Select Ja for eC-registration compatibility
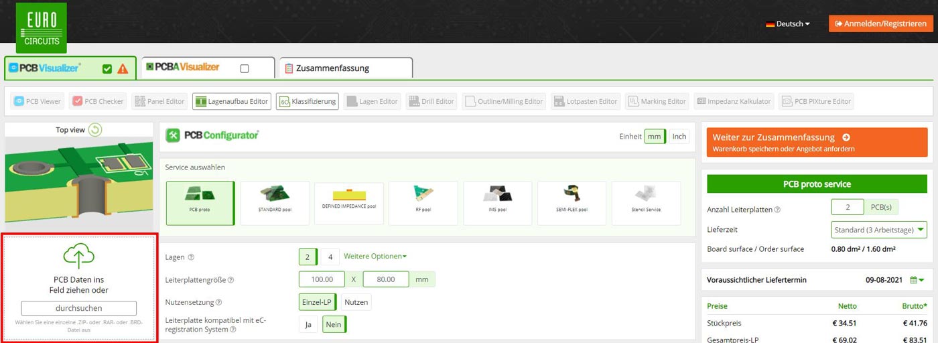The image size is (938, 343). [x=308, y=324]
